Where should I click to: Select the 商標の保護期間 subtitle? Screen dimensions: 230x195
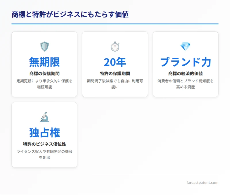(45, 73)
